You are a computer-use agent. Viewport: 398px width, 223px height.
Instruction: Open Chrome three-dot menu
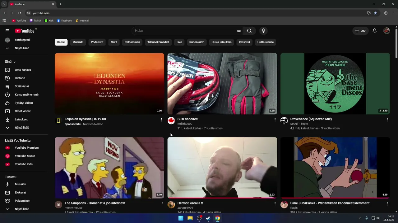(394, 13)
